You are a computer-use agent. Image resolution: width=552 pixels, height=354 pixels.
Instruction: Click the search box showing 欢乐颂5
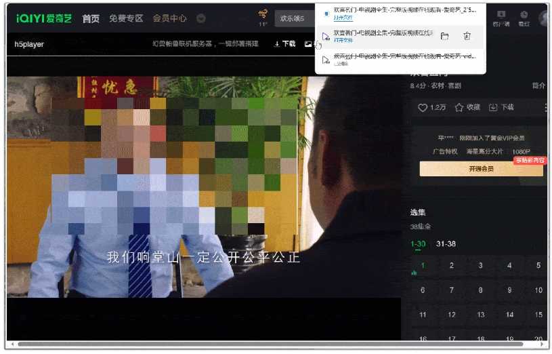pos(295,18)
